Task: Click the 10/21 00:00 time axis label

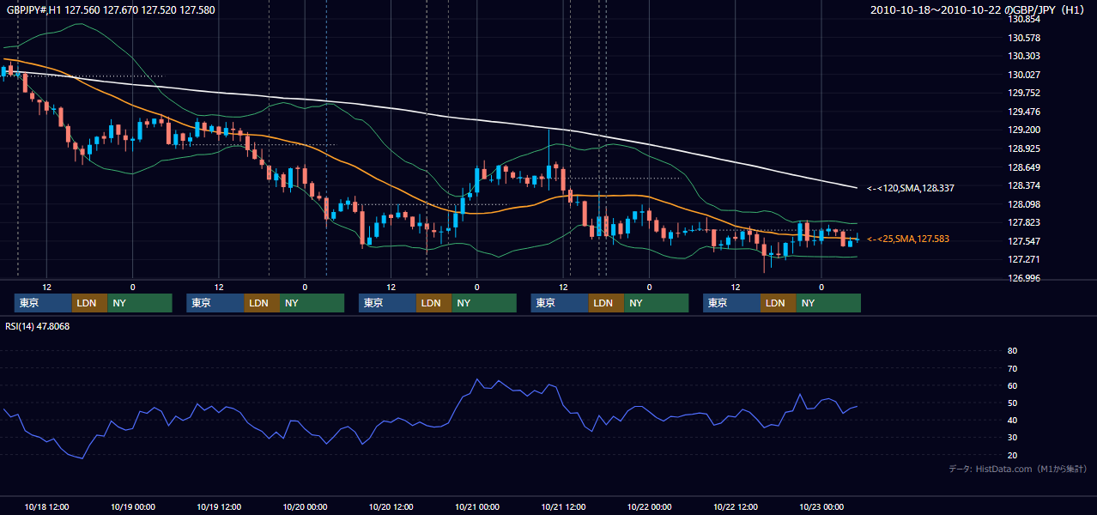Action: 477,506
